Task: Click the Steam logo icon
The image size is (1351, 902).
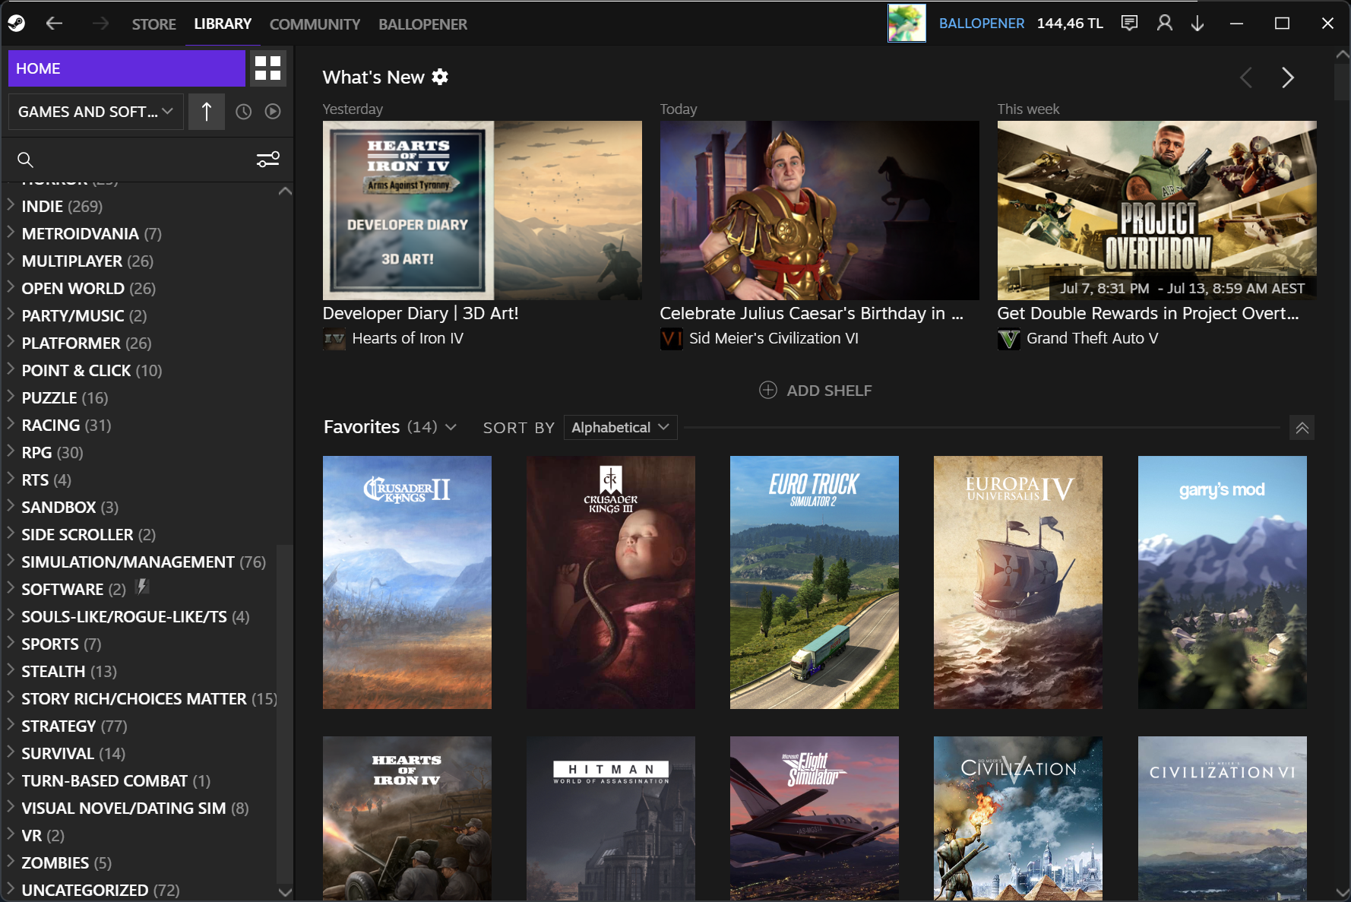Action: (17, 24)
